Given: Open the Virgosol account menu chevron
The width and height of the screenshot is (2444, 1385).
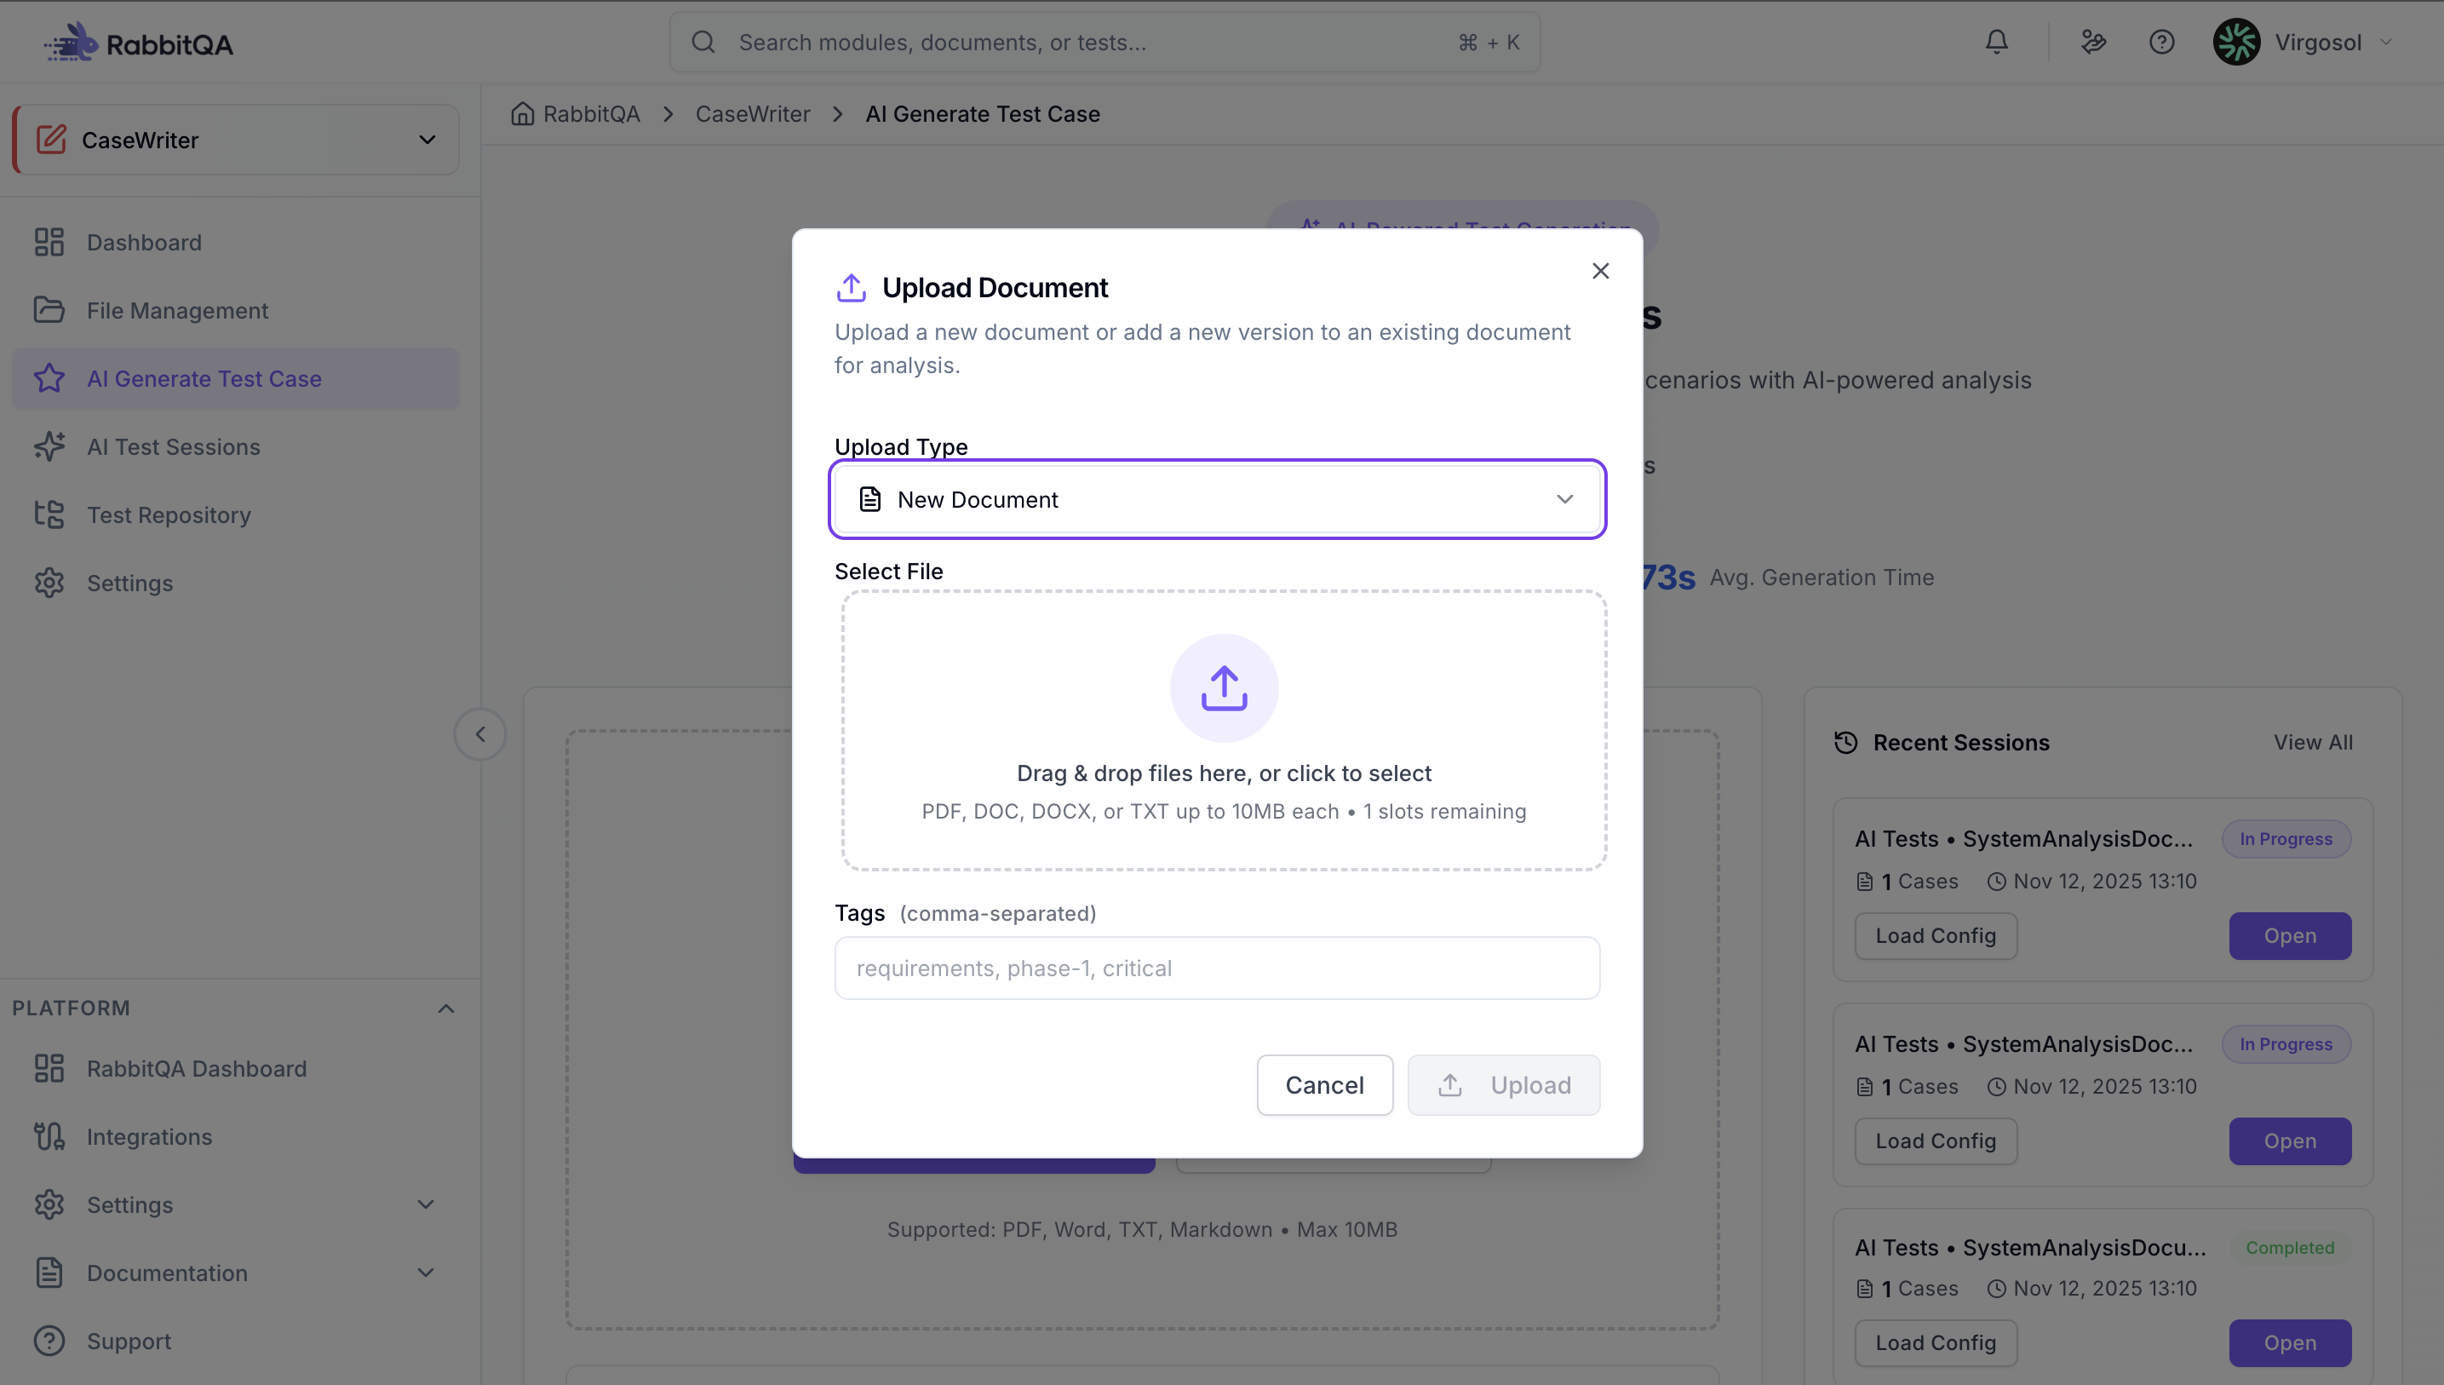Looking at the screenshot, I should click(x=2387, y=42).
